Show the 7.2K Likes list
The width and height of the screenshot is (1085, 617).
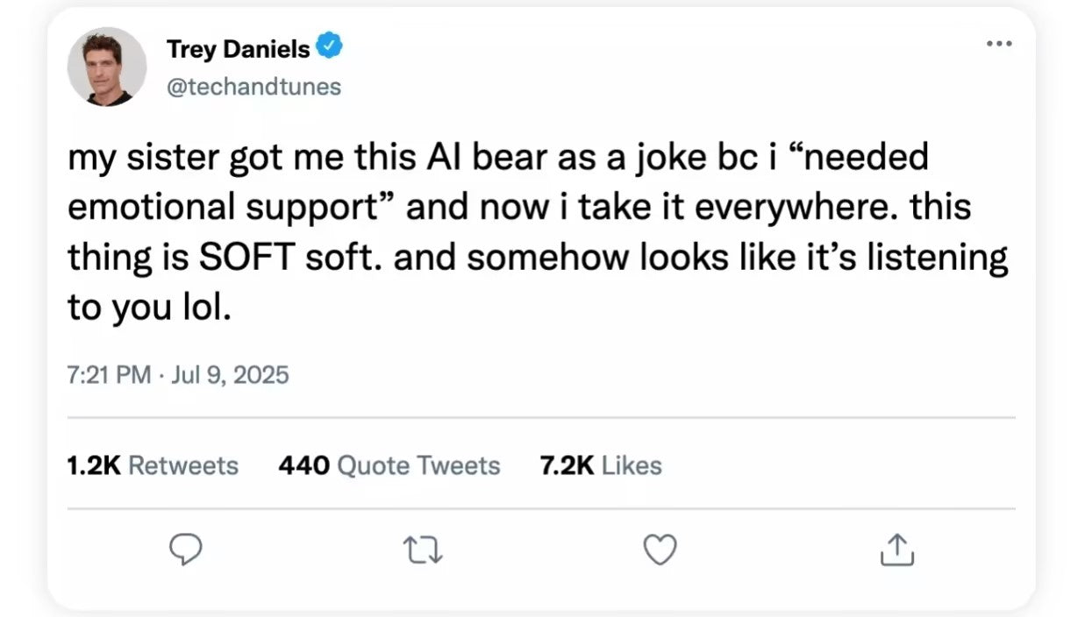(601, 465)
